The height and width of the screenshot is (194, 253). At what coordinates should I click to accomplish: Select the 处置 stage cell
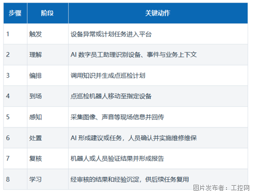(48, 138)
